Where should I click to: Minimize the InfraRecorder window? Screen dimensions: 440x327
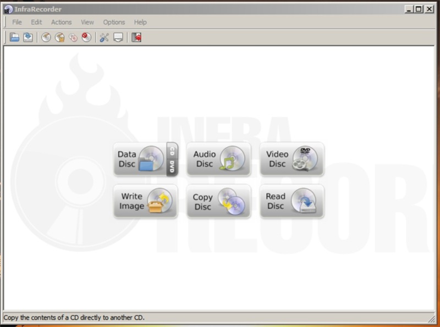(409, 9)
